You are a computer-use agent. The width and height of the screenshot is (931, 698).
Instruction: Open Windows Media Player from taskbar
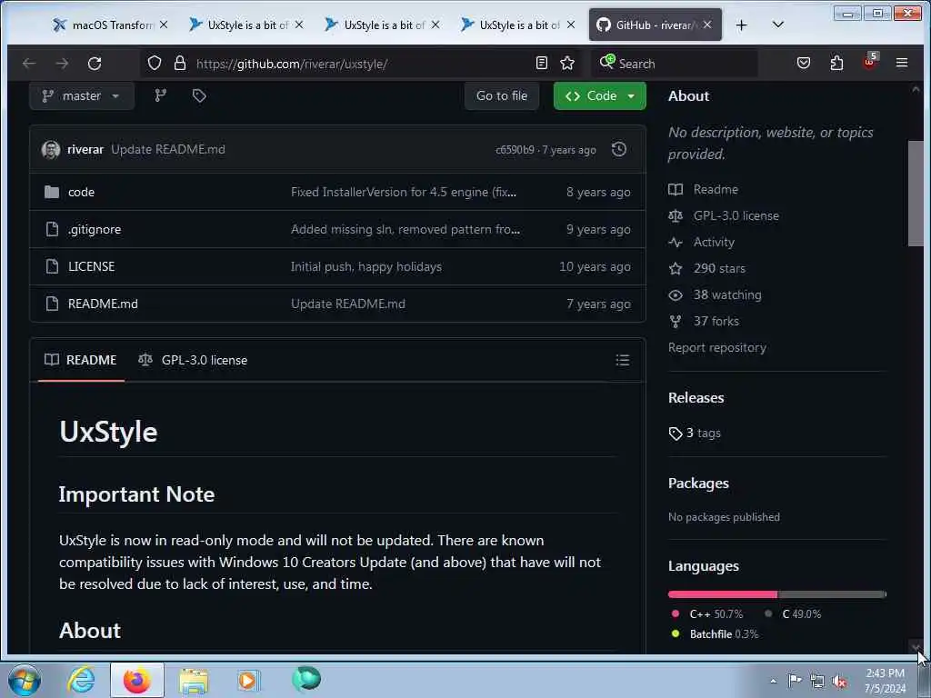click(x=248, y=680)
